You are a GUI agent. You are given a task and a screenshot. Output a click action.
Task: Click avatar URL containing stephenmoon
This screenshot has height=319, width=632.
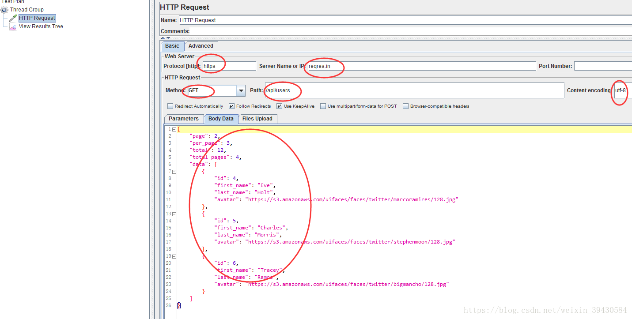[x=350, y=242]
